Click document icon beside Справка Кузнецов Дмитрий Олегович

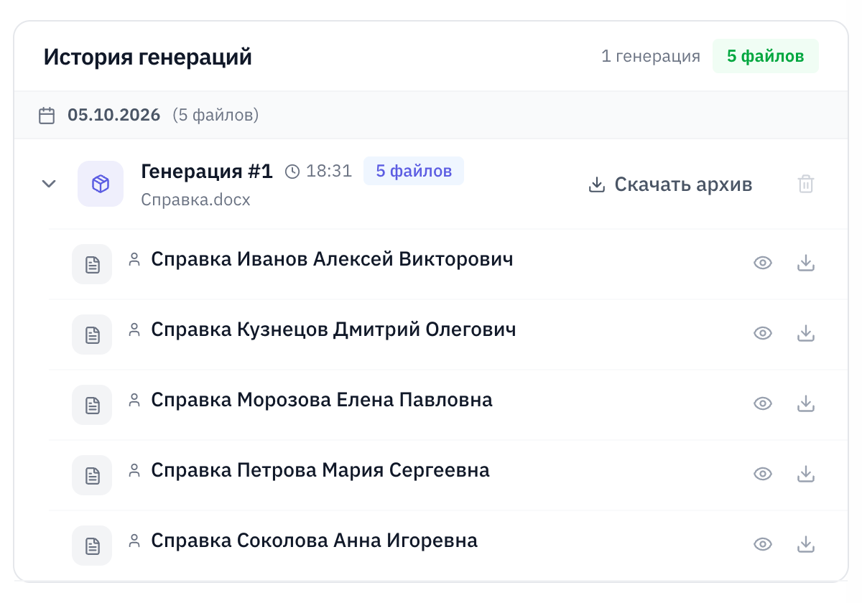pos(92,335)
